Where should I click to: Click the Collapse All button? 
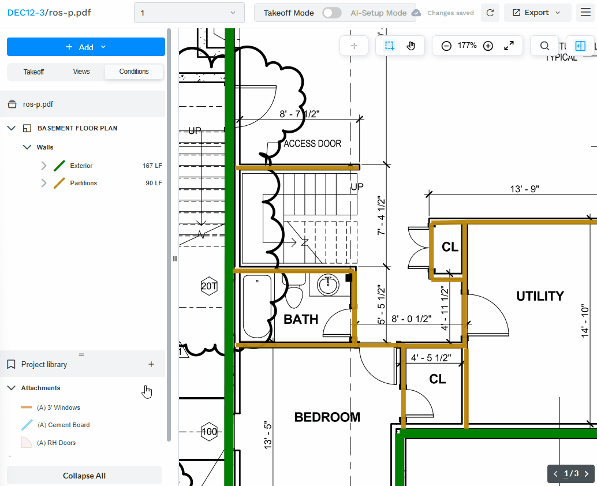[84, 475]
